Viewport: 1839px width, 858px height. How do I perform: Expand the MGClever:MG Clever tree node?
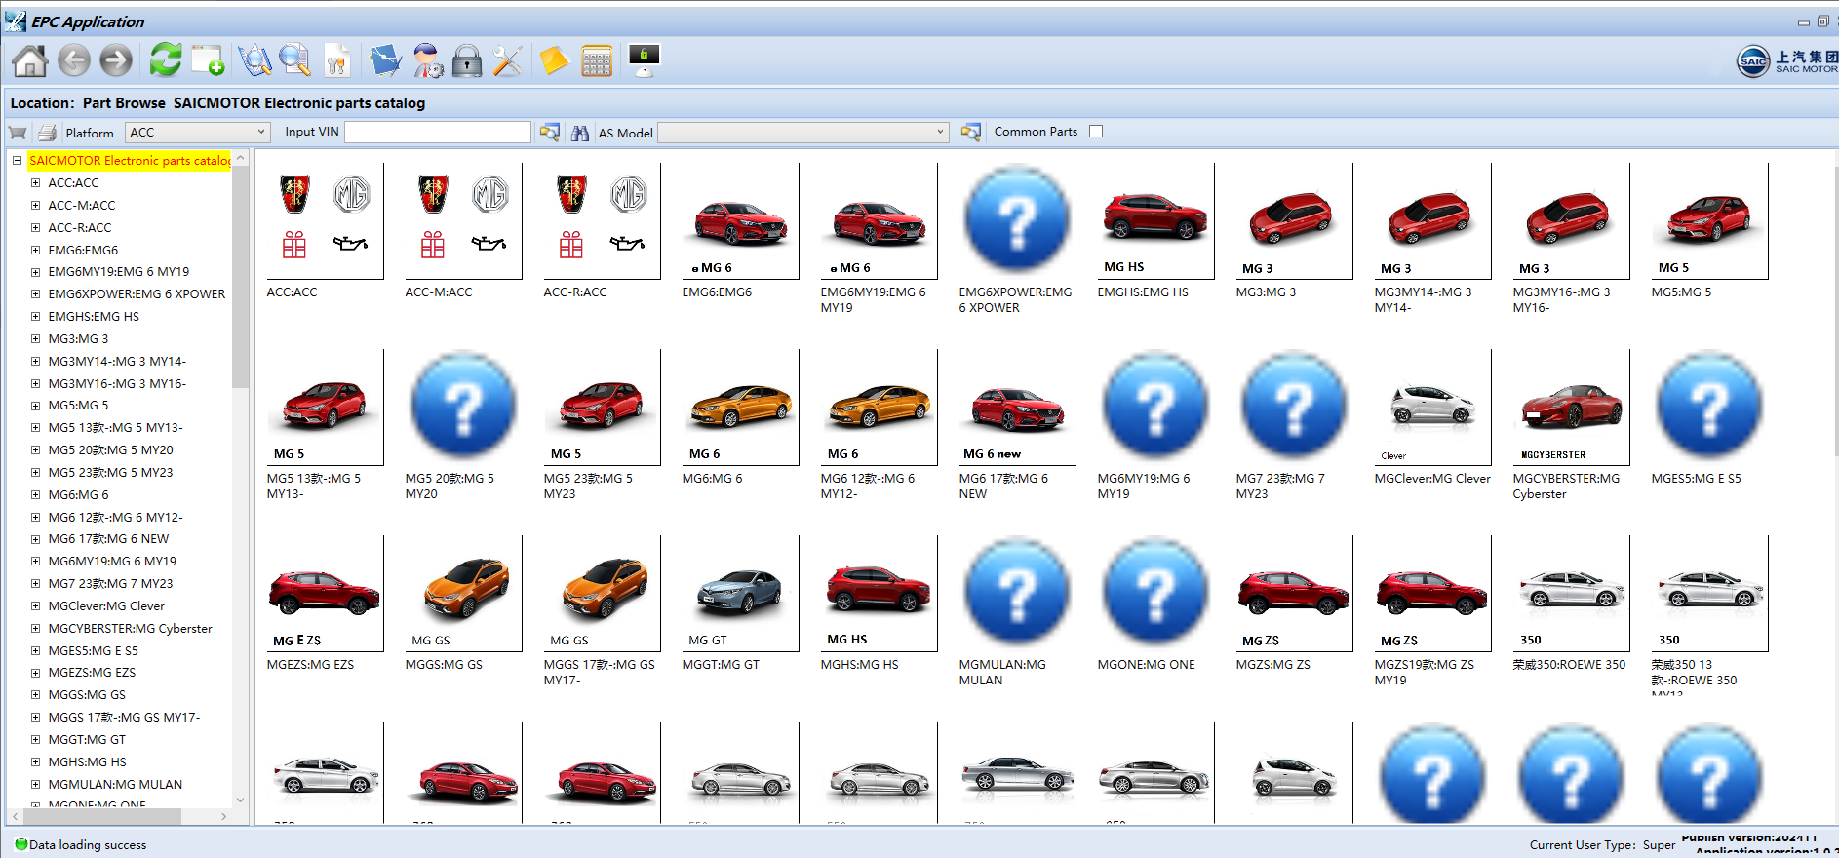tap(35, 605)
